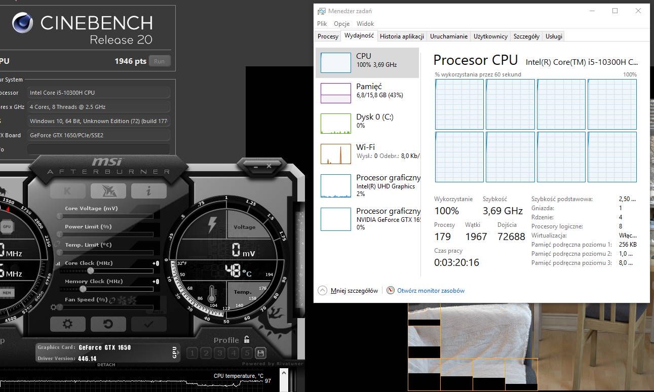Screen dimensions: 654x392
Task: Minimize the Menedżer zadań window
Action: click(x=592, y=11)
